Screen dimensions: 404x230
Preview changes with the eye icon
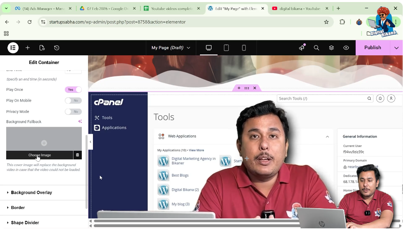pos(346,48)
